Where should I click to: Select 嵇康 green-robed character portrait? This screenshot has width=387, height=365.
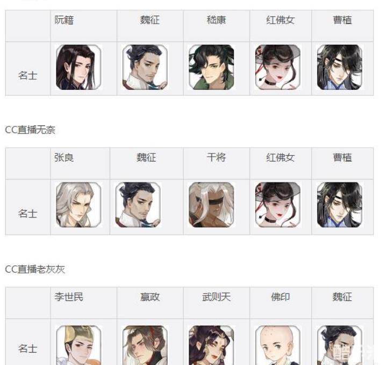[211, 67]
